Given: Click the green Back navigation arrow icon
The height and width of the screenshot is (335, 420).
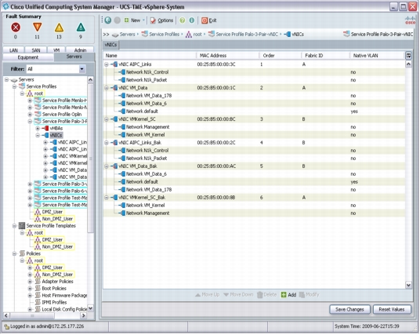Looking at the screenshot, I should click(108, 20).
